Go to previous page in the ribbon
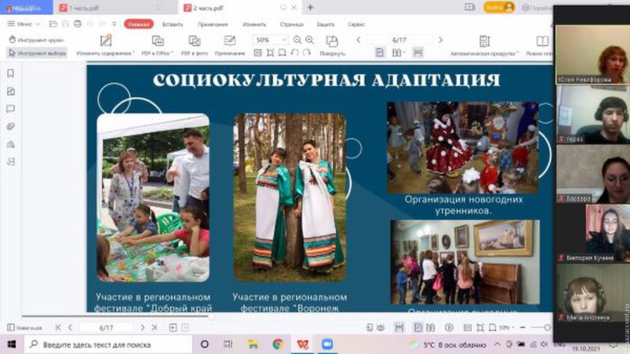Screen dimensions: 630x354 pyautogui.click(x=359, y=40)
